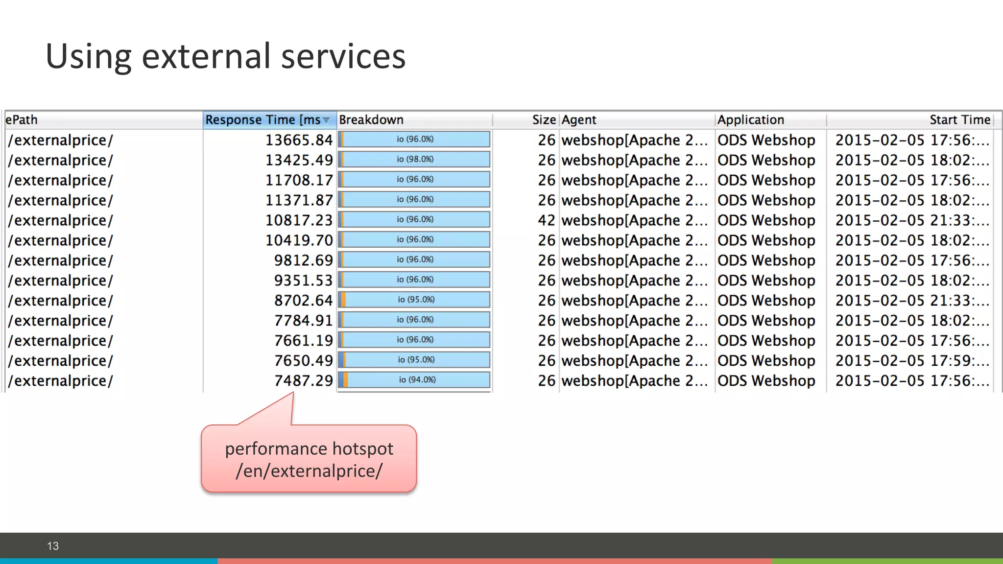Viewport: 1003px width, 564px height.
Task: Click the io (98.0%) breakdown bar
Action: 414,159
